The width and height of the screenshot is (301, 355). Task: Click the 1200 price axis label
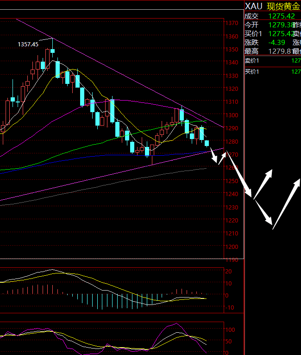pyautogui.click(x=232, y=247)
